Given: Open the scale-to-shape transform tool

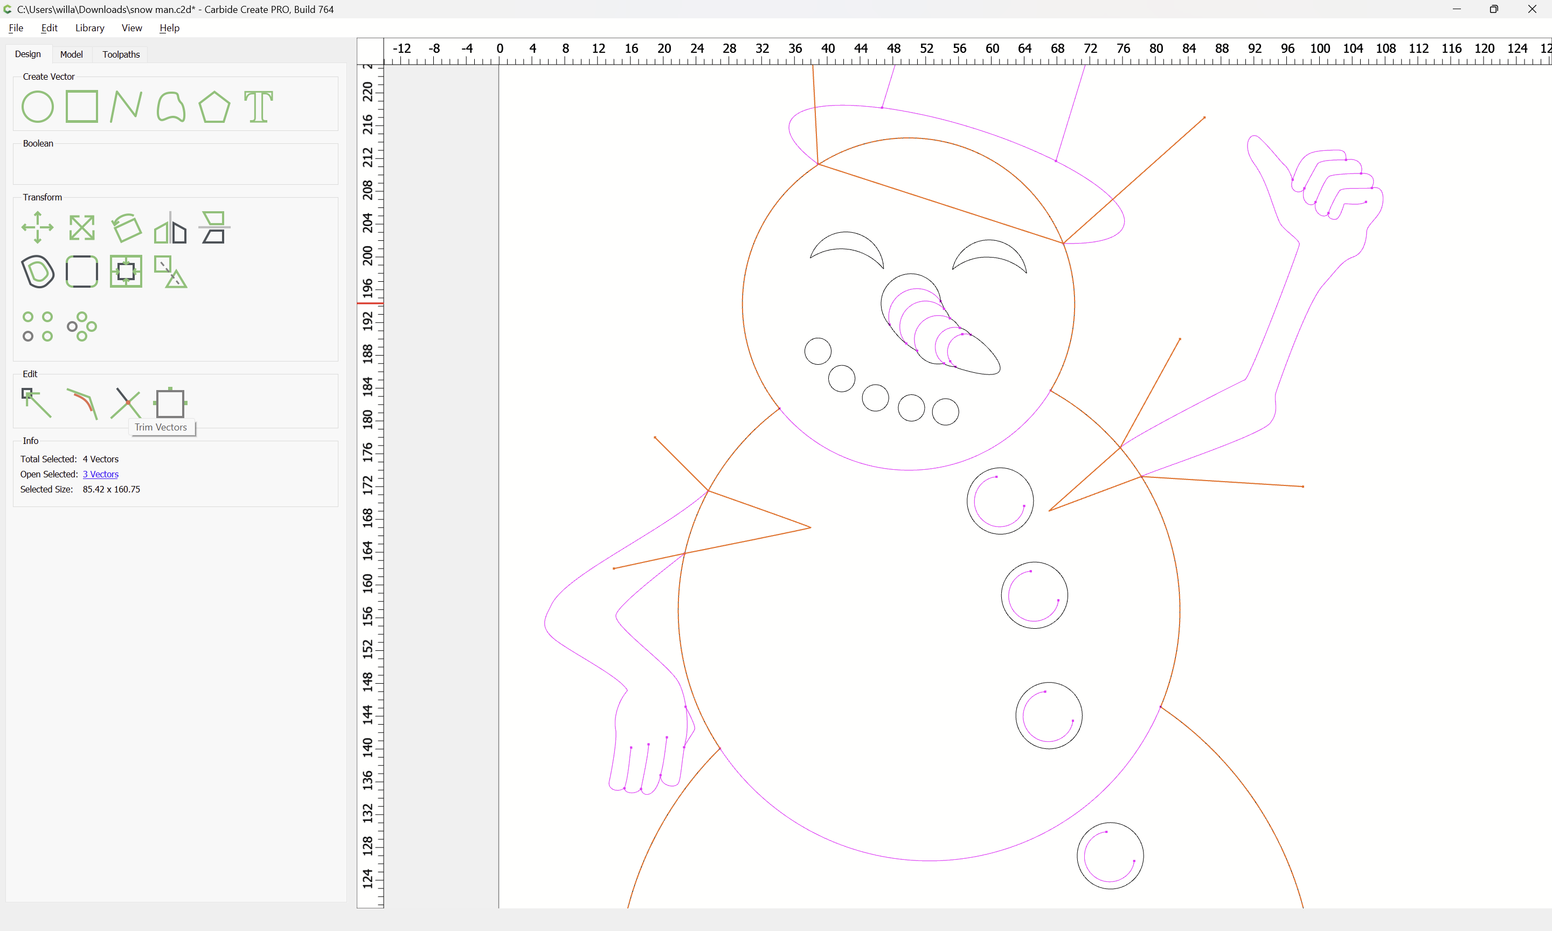Looking at the screenshot, I should click(170, 272).
